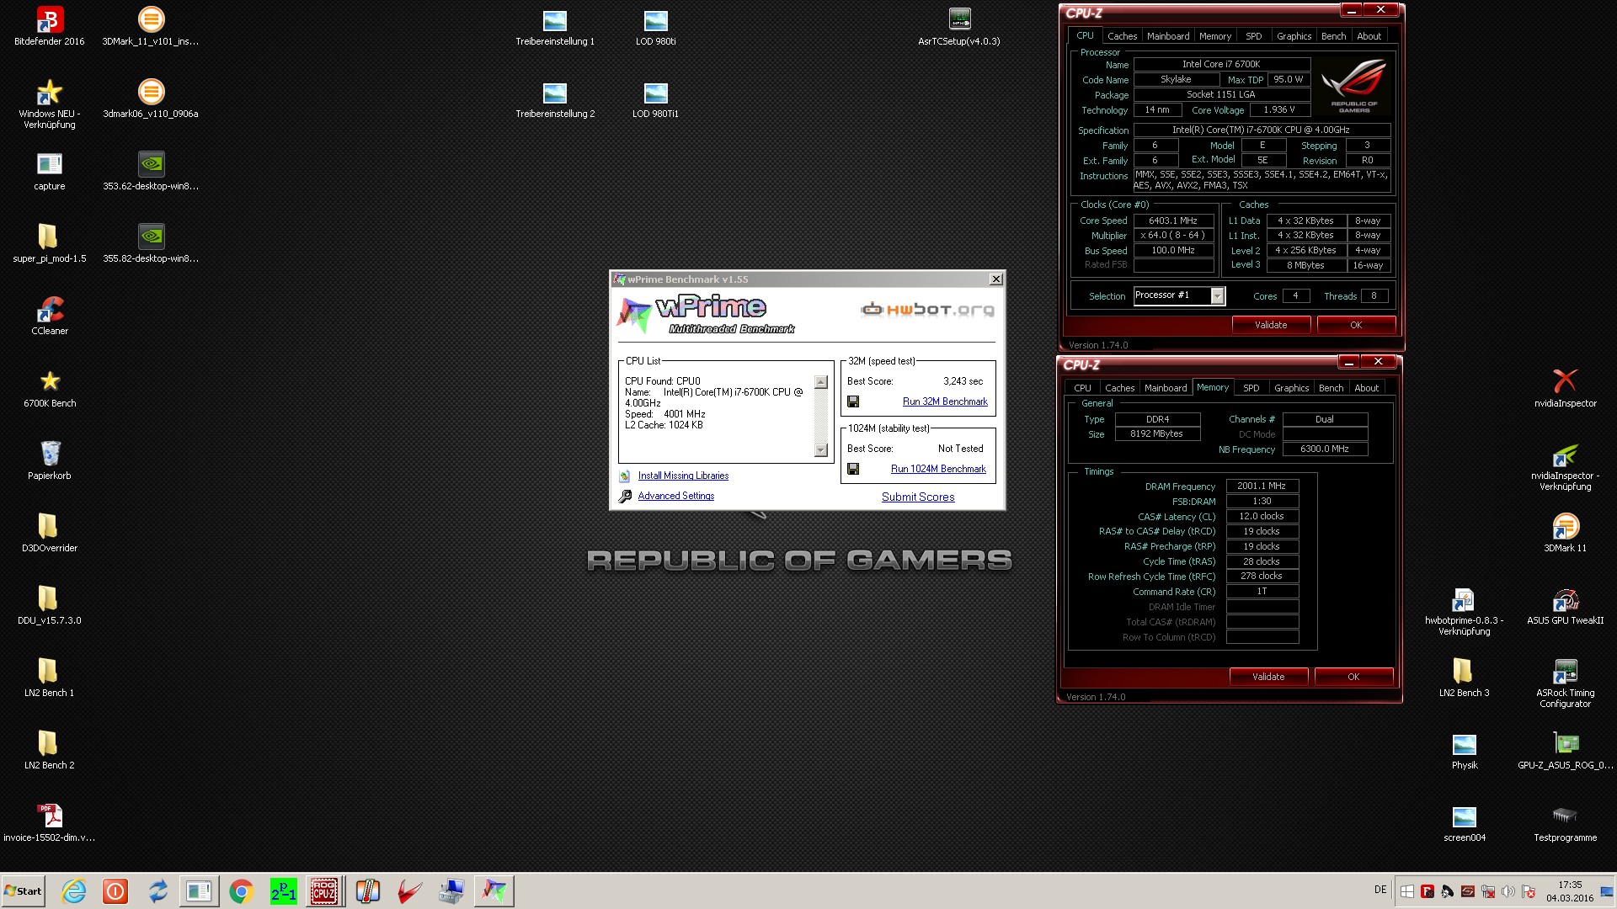This screenshot has width=1617, height=909.
Task: Select the invoice-15502 PDF file
Action: 49,821
